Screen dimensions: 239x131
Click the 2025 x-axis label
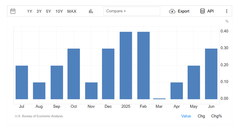tap(126, 107)
